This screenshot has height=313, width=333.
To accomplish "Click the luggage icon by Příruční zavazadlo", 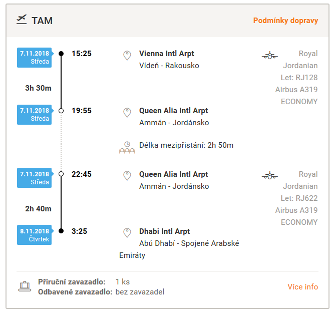I will point(25,286).
